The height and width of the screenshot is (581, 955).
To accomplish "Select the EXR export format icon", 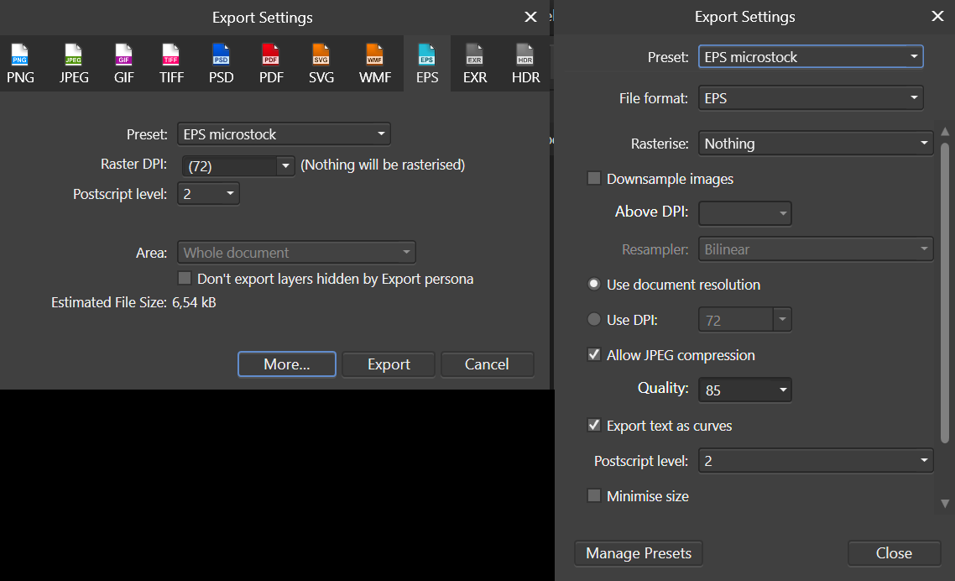I will (x=475, y=63).
